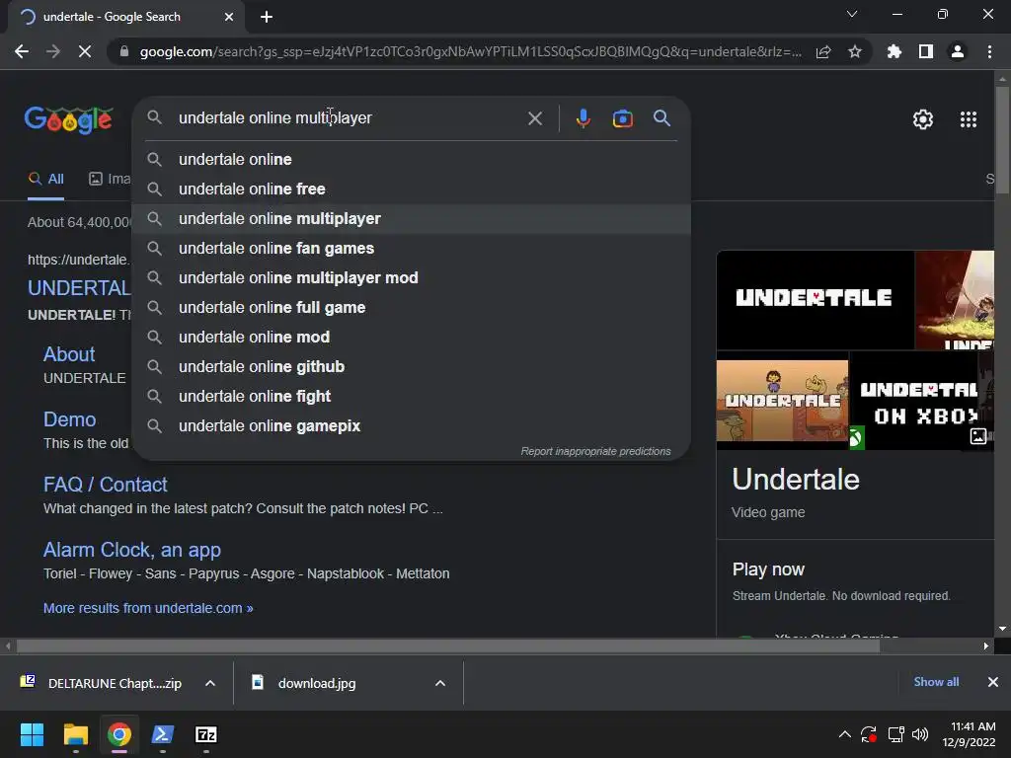Pick 'undertale online full game' suggestion
The height and width of the screenshot is (758, 1011).
(x=412, y=308)
